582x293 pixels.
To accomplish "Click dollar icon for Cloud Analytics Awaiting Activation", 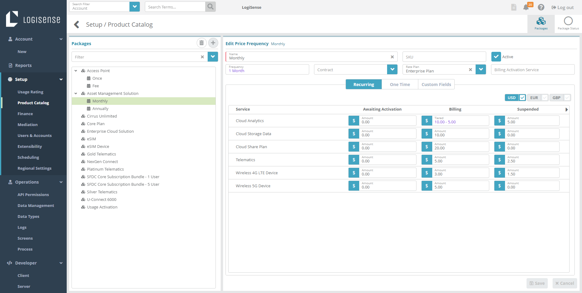I will (354, 121).
